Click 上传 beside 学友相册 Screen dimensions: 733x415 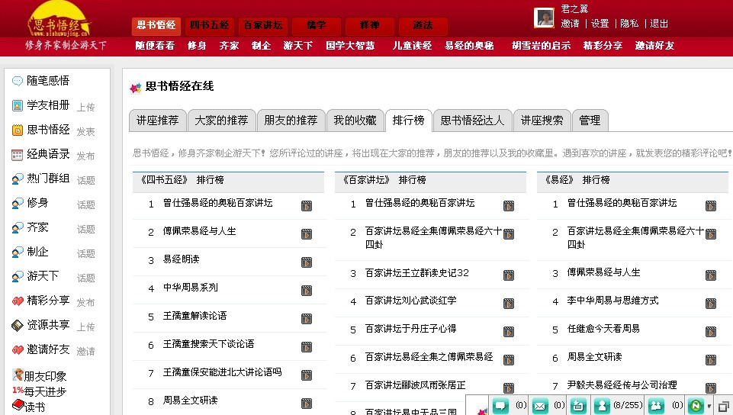(x=85, y=108)
